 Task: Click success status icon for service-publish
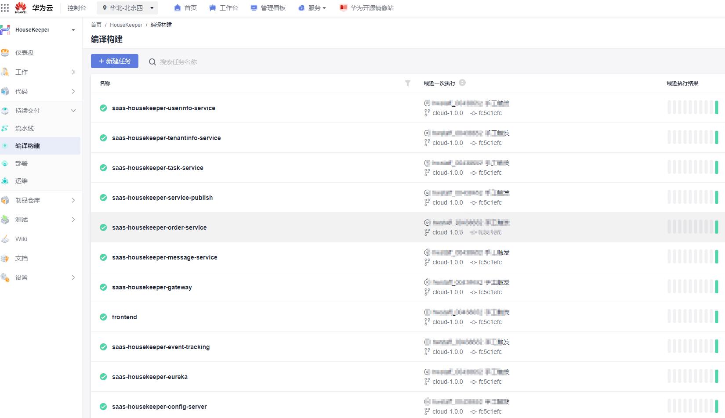[103, 198]
